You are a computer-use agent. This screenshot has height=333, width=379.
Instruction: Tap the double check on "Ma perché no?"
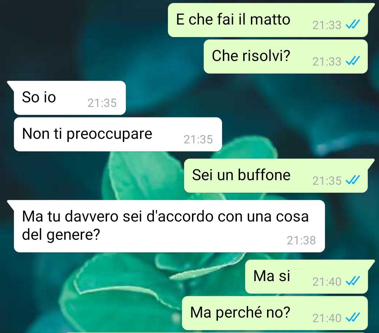point(353,317)
